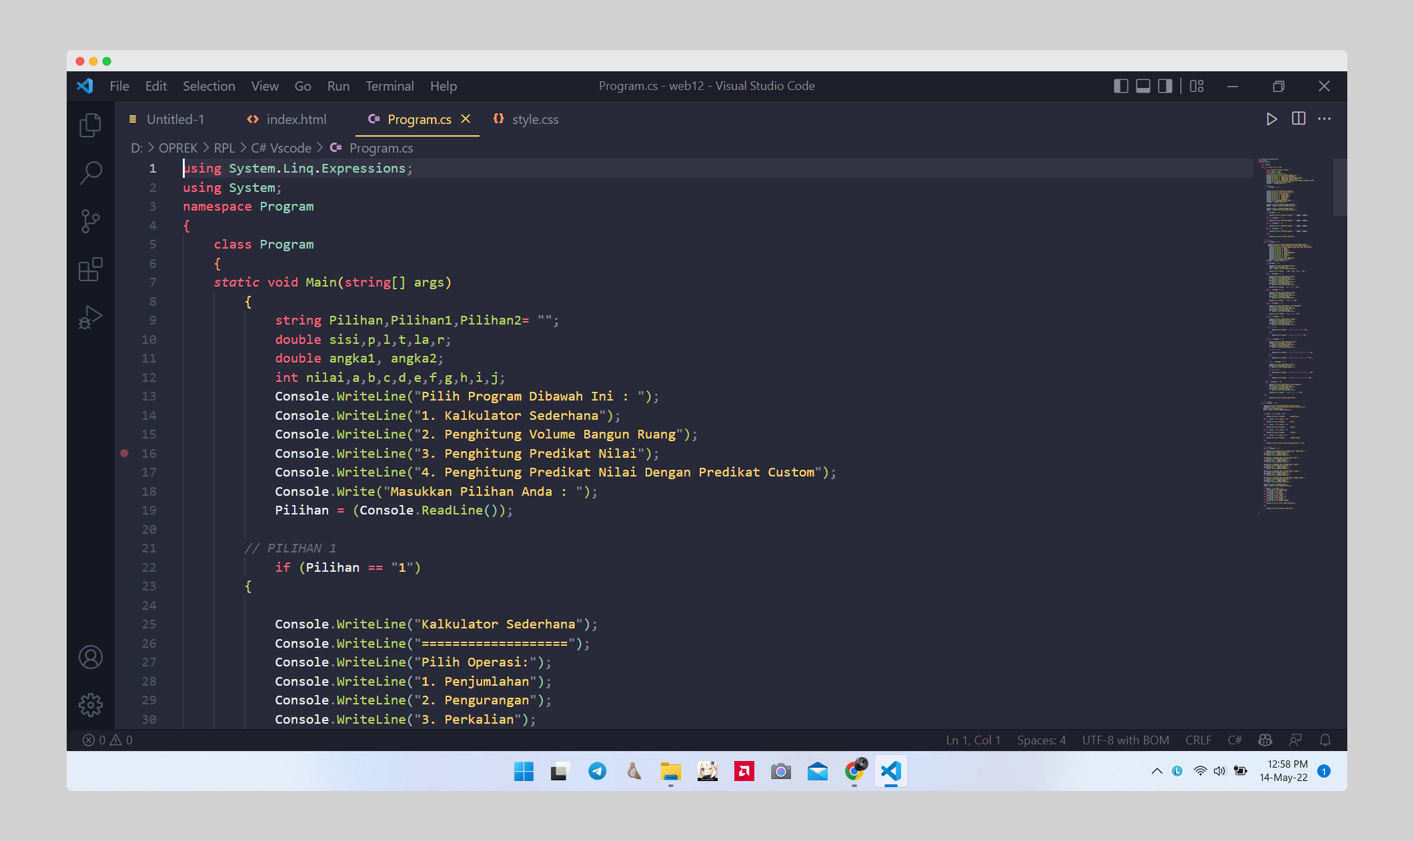Click the D: breadcrumb segment
This screenshot has width=1414, height=841.
coord(137,148)
